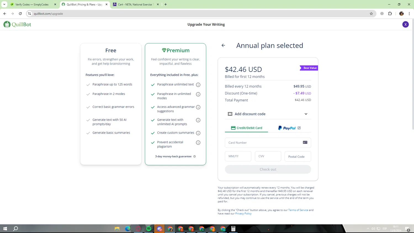
Task: Expand the Add discount code section
Action: point(268,114)
